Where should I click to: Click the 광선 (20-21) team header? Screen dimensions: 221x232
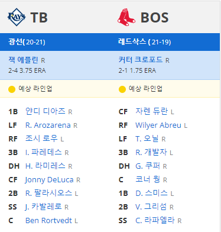click(x=27, y=42)
